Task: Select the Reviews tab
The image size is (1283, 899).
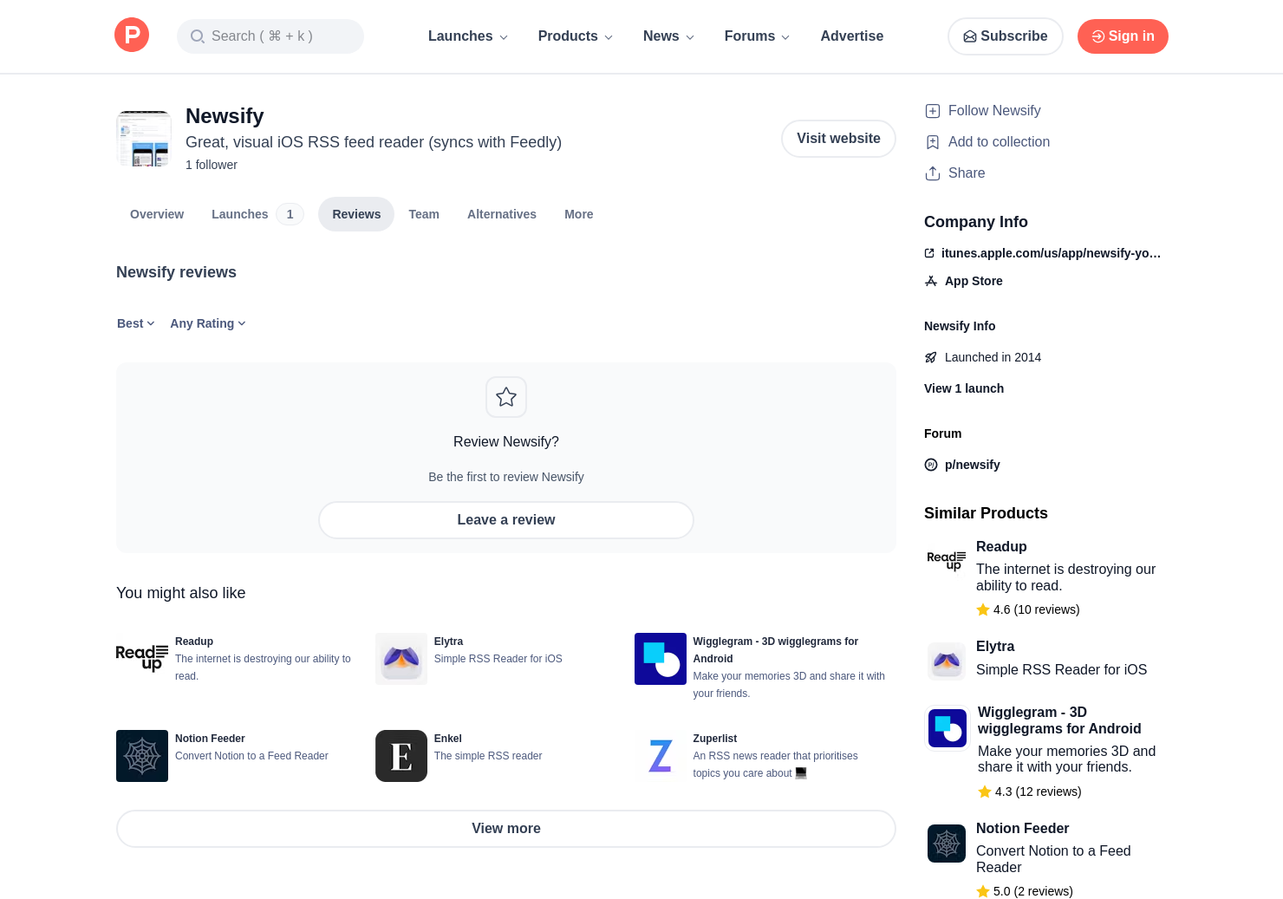Action: [x=356, y=214]
